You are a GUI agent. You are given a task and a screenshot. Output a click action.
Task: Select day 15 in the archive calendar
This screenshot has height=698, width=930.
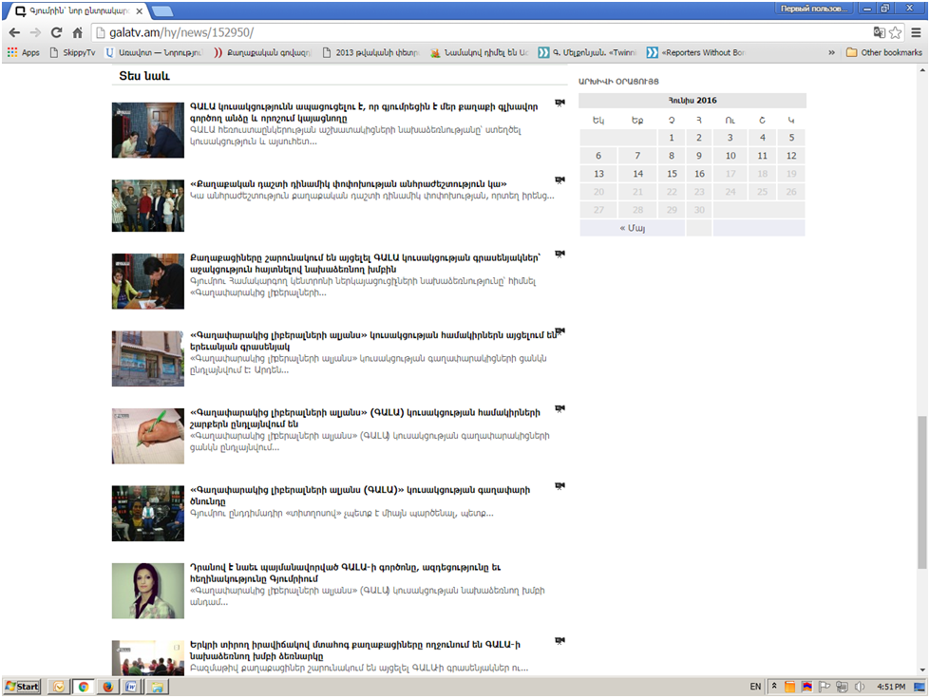[672, 174]
